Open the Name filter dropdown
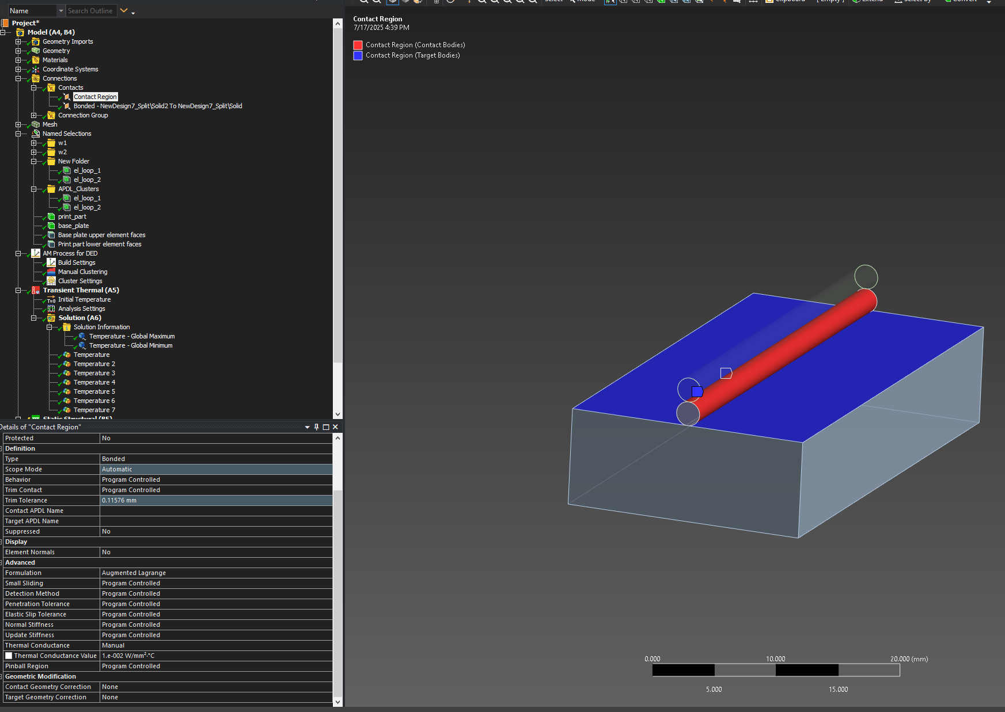1005x712 pixels. [x=61, y=11]
